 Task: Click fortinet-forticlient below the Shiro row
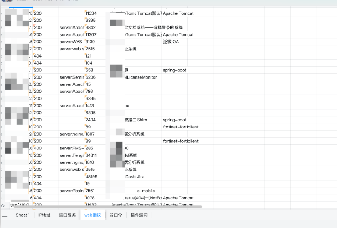click(x=180, y=127)
